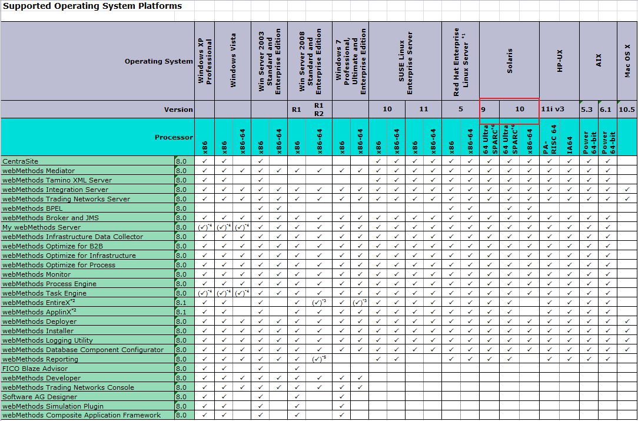Image resolution: width=638 pixels, height=421 pixels.
Task: Select 'webMethods Trading Networks Console' row label
Action: click(x=88, y=387)
